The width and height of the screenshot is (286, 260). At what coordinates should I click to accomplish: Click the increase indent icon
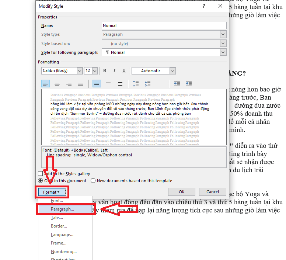click(x=189, y=84)
